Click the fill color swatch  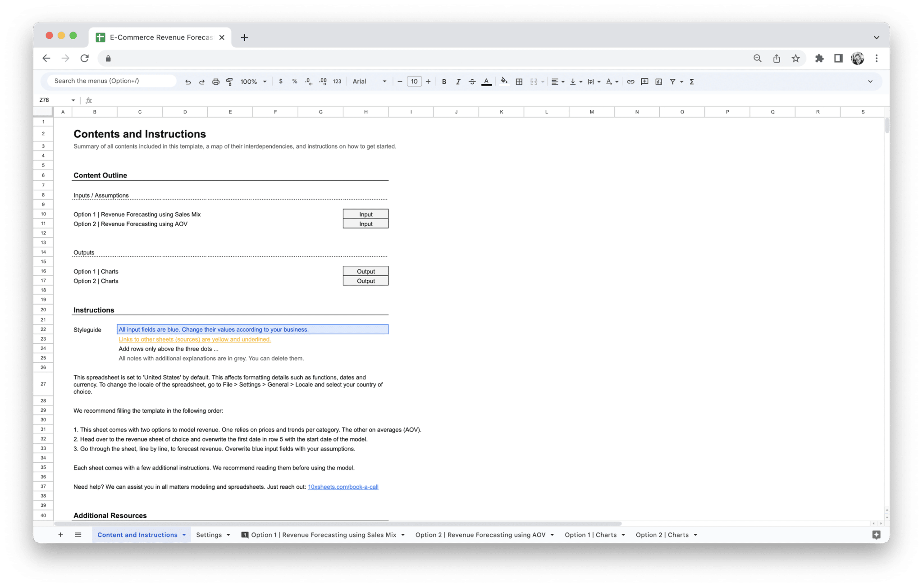(x=504, y=82)
